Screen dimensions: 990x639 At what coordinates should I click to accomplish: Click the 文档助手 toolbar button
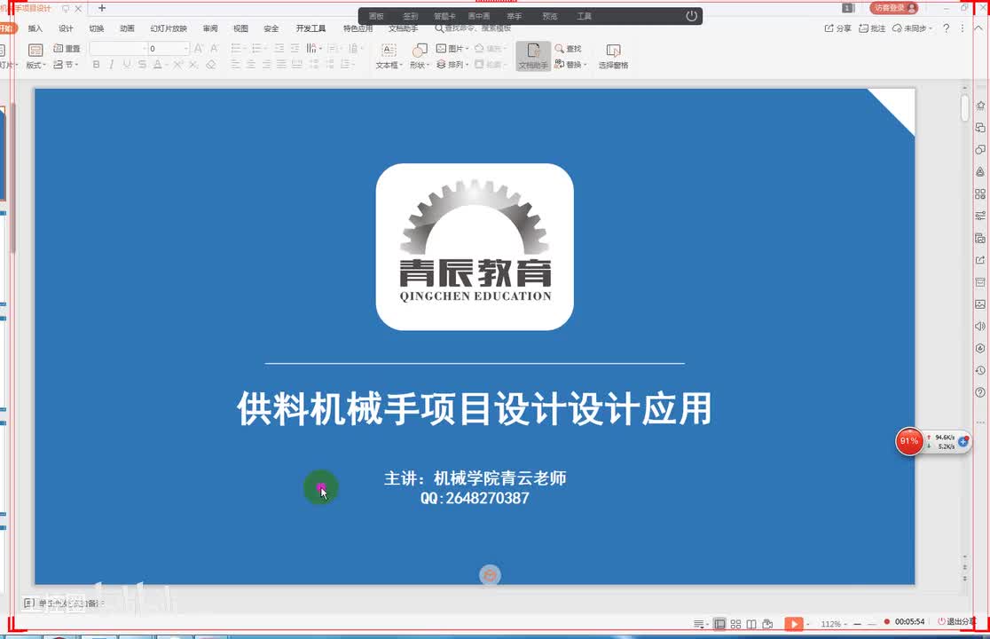[533, 56]
